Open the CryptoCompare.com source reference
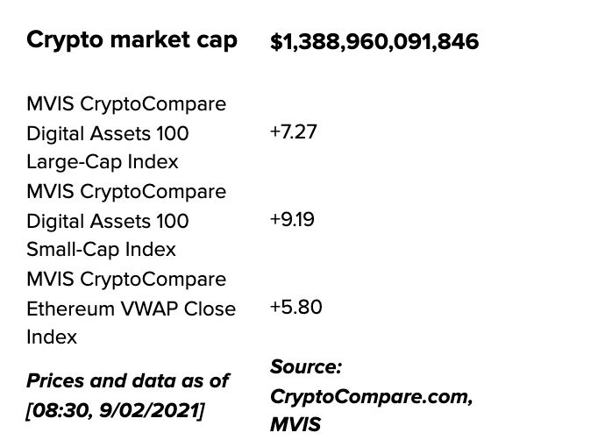598x447 pixels. pos(372,396)
